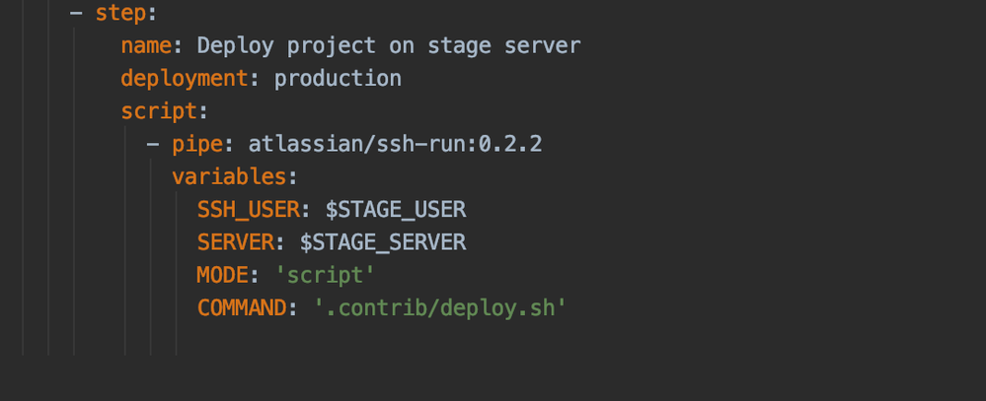Click the '.contrib/deploy.sh' string value
This screenshot has width=986, height=401.
(x=440, y=307)
